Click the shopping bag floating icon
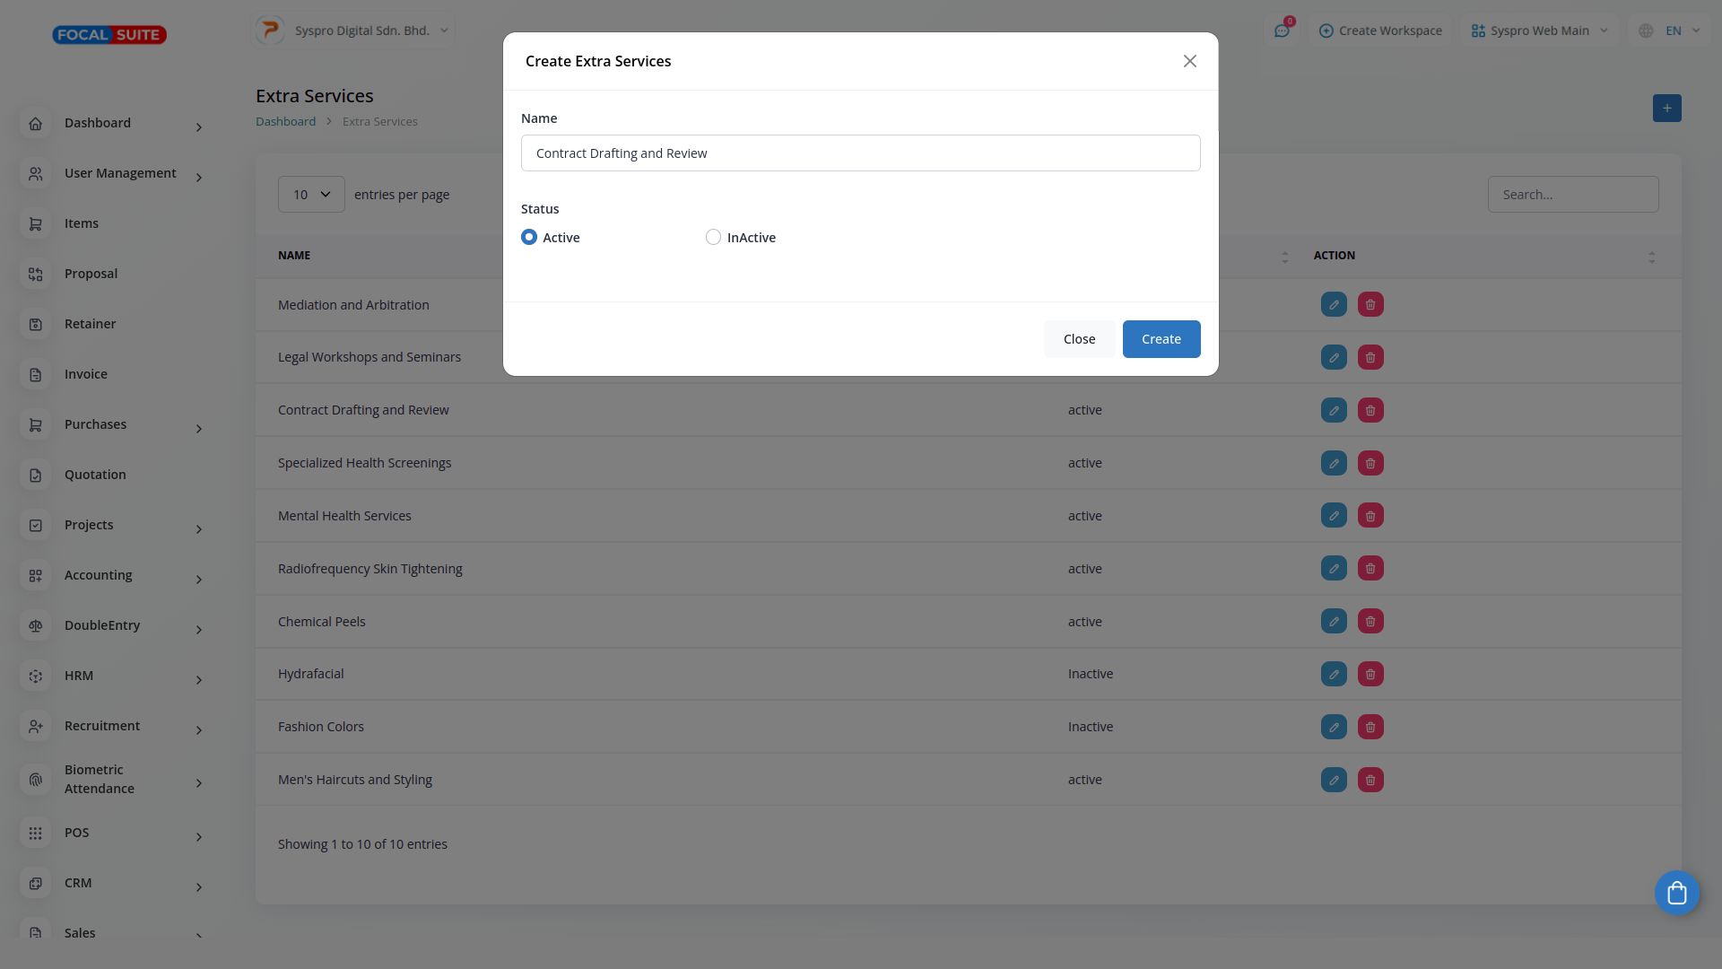The width and height of the screenshot is (1722, 969). coord(1676,894)
